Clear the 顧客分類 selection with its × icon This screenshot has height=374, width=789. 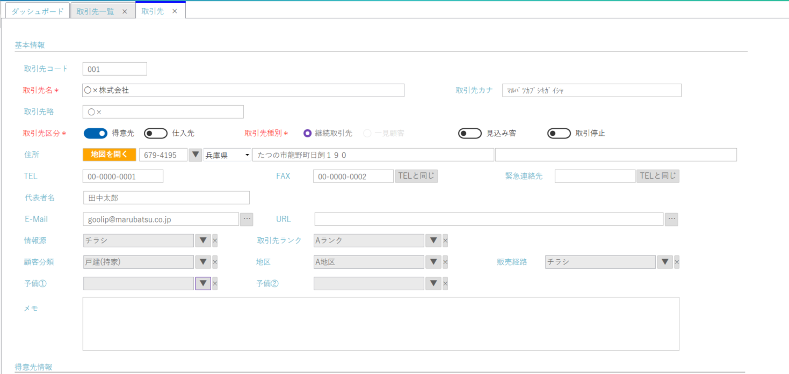tap(215, 262)
